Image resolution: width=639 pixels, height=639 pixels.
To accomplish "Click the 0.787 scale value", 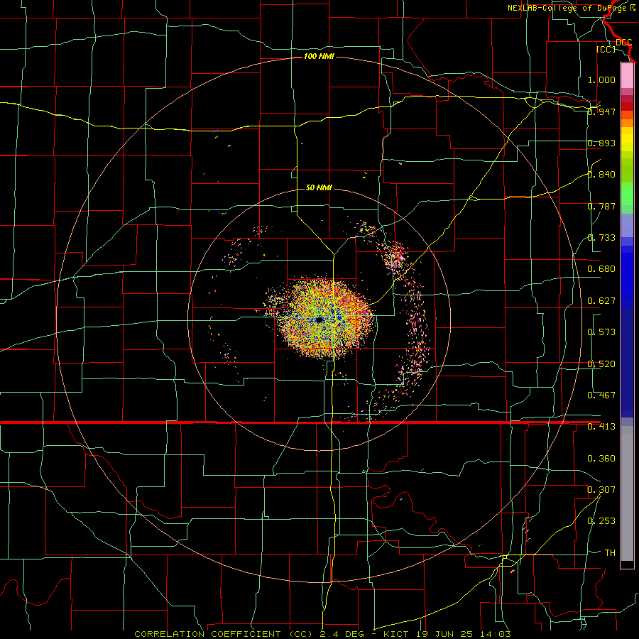I will point(601,206).
